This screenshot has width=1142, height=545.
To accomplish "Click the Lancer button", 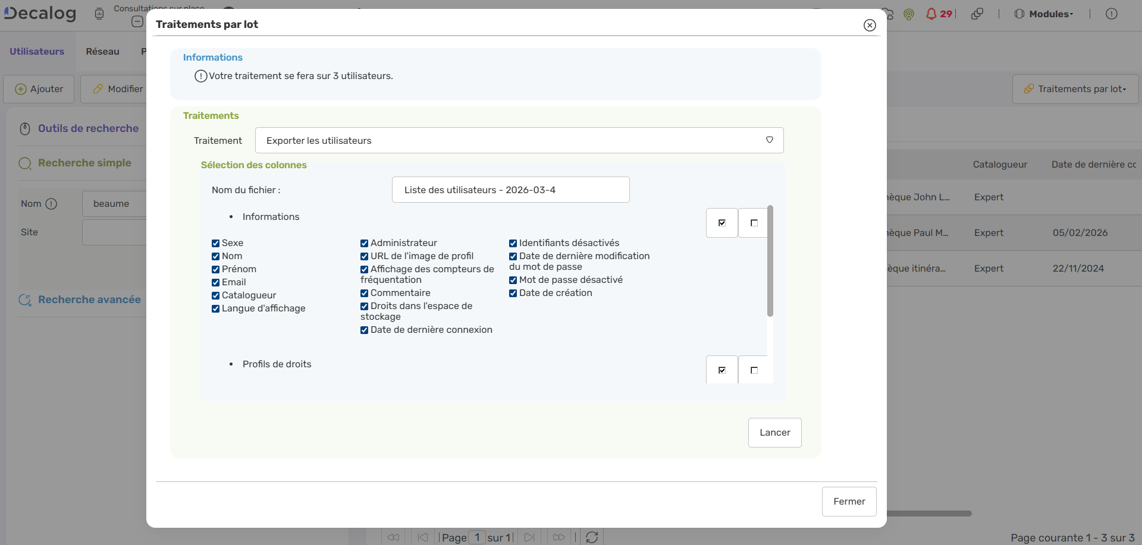I will pos(774,433).
